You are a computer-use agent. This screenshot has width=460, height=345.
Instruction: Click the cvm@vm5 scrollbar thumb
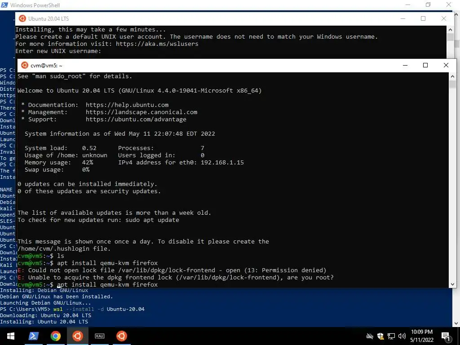tap(452, 84)
